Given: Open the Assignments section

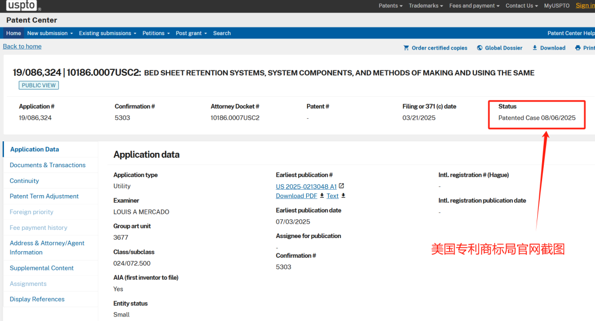Looking at the screenshot, I should point(28,284).
